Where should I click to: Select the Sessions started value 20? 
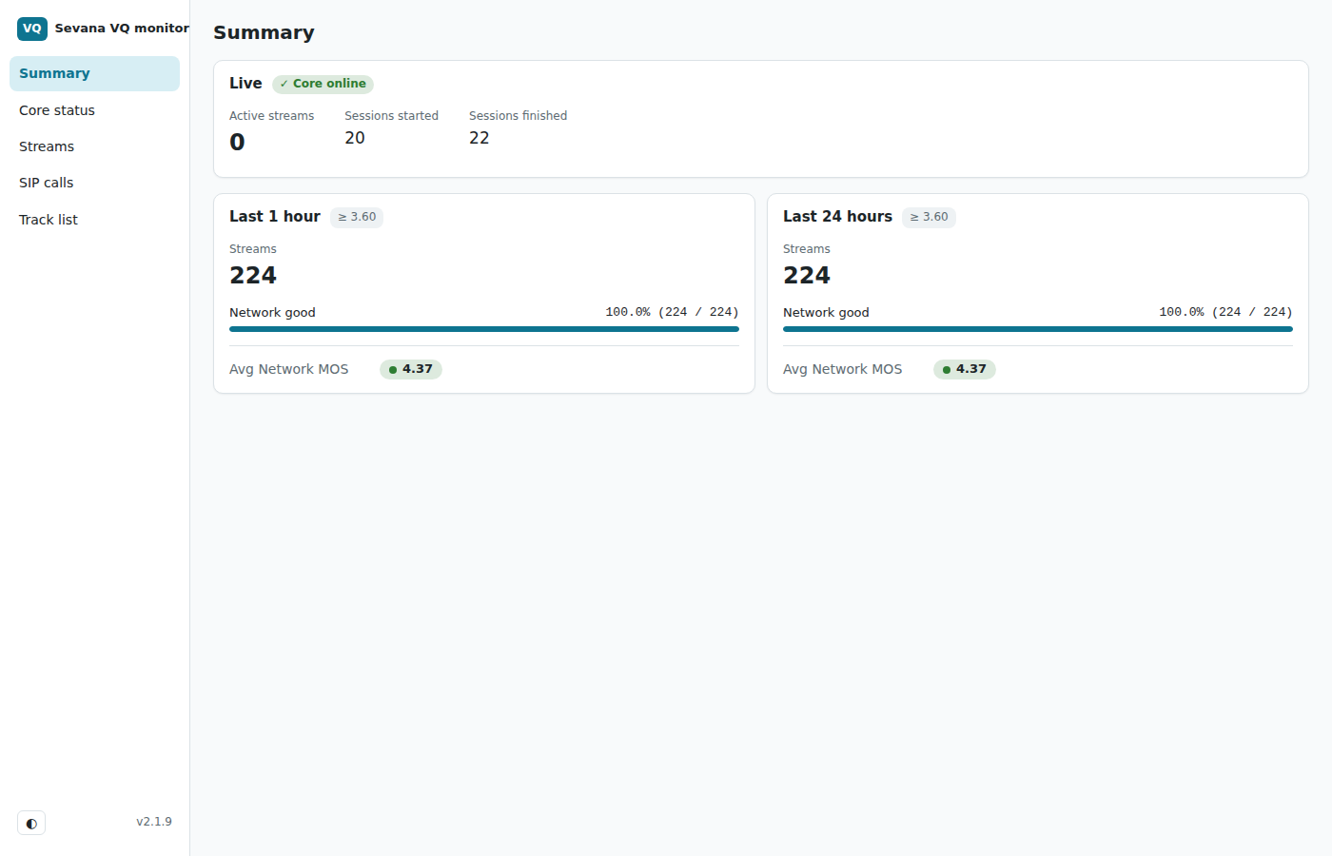click(355, 138)
